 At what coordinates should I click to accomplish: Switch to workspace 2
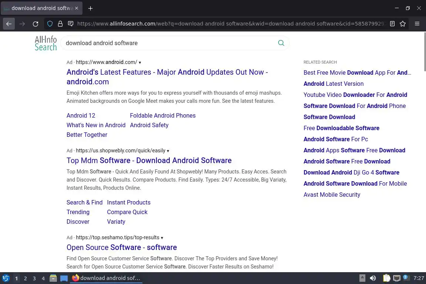[x=25, y=278]
